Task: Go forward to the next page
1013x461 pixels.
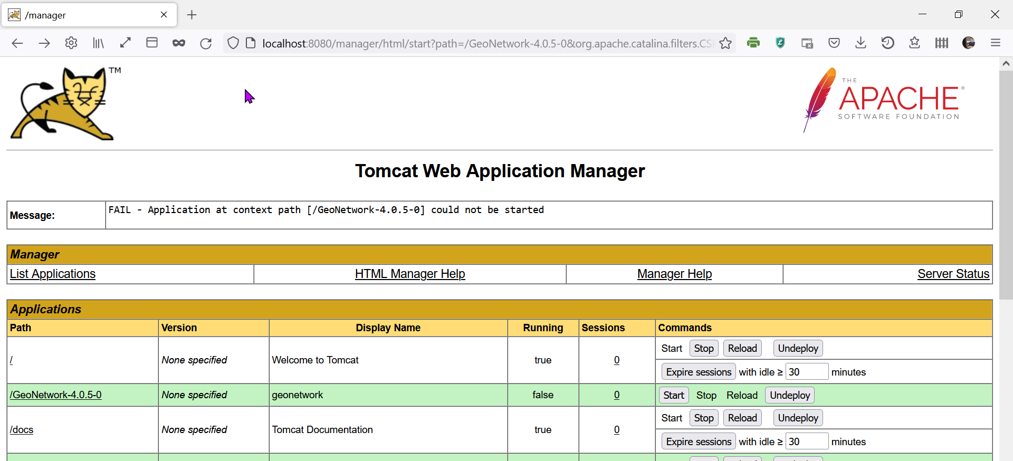Action: coord(44,43)
